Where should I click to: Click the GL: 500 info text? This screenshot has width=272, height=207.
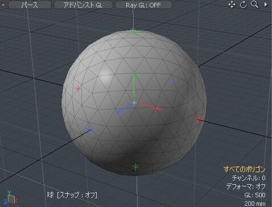tap(255, 195)
